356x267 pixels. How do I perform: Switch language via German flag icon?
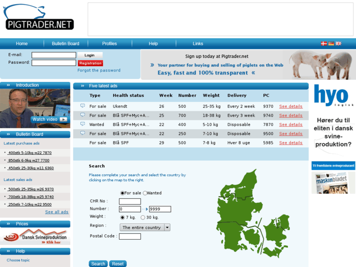coord(331,44)
